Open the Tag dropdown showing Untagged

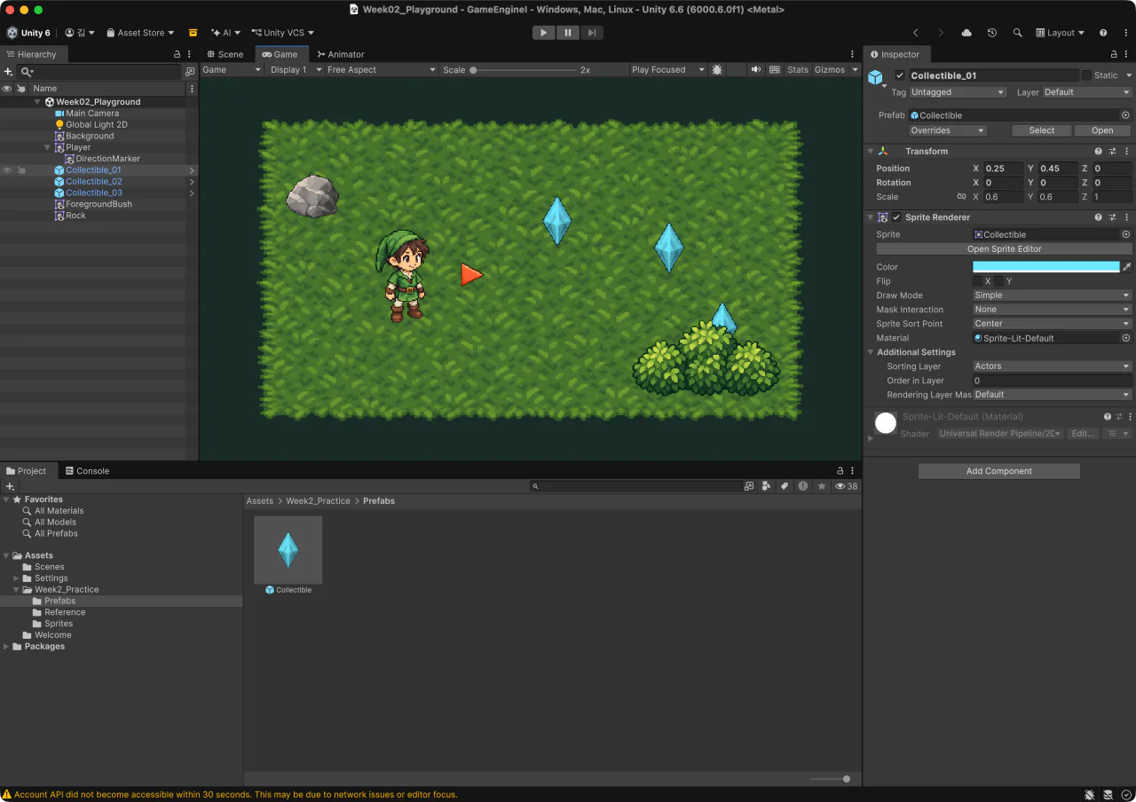(x=958, y=92)
